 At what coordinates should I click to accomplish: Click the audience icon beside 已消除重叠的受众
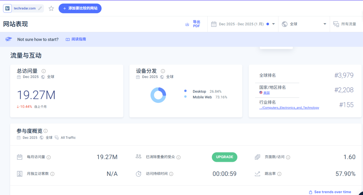pos(138,157)
